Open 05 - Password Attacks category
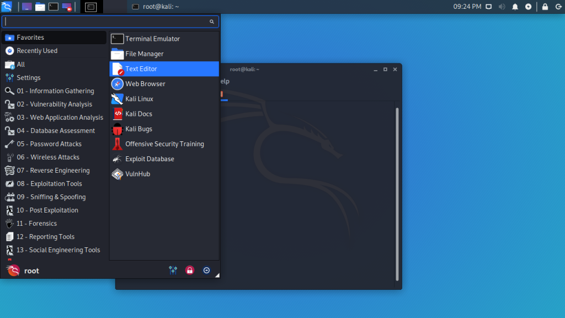Screen dimensions: 565x318 point(54,144)
